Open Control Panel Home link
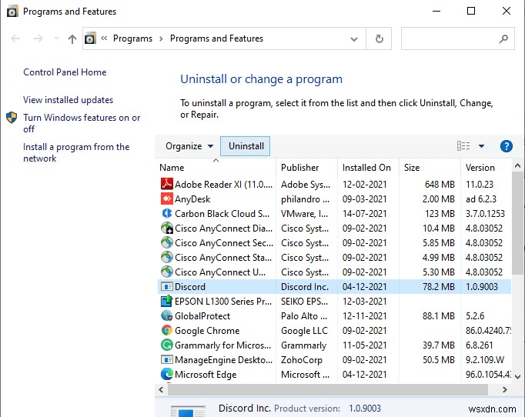Screen dimensions: 525x417 (x=65, y=72)
